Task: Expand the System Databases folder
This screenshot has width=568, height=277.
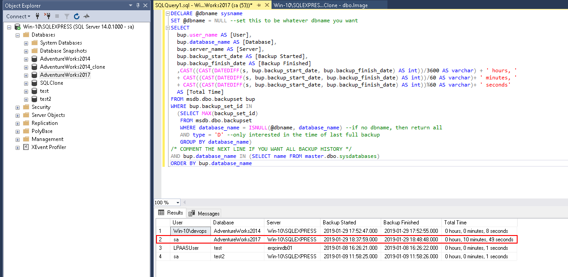Action: pyautogui.click(x=26, y=43)
